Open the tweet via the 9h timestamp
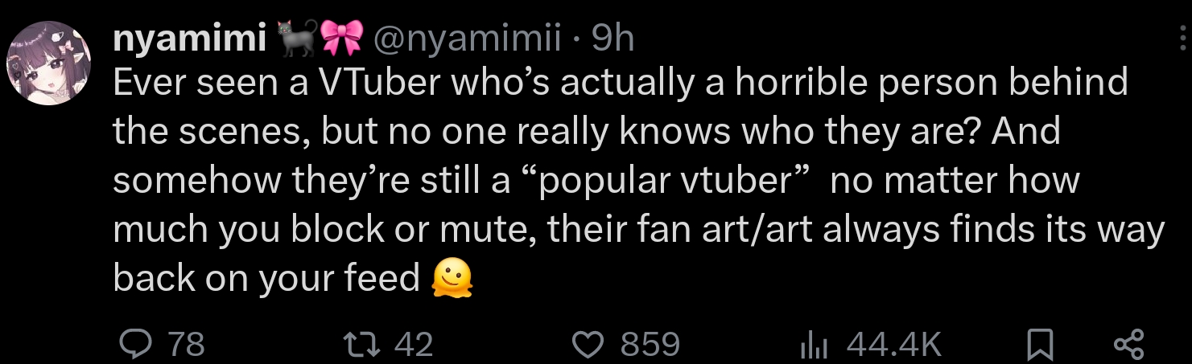The image size is (1192, 364). (x=612, y=39)
